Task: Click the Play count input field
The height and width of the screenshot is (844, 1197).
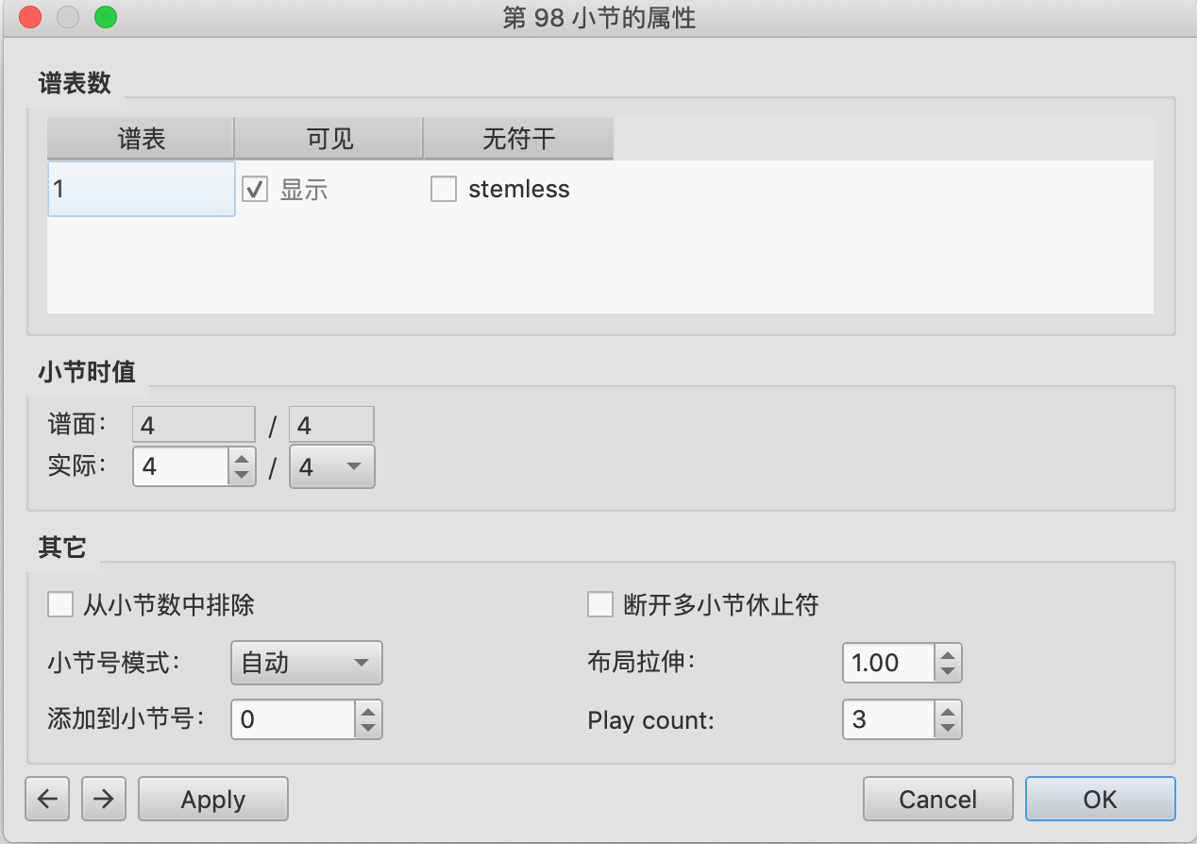Action: [889, 719]
